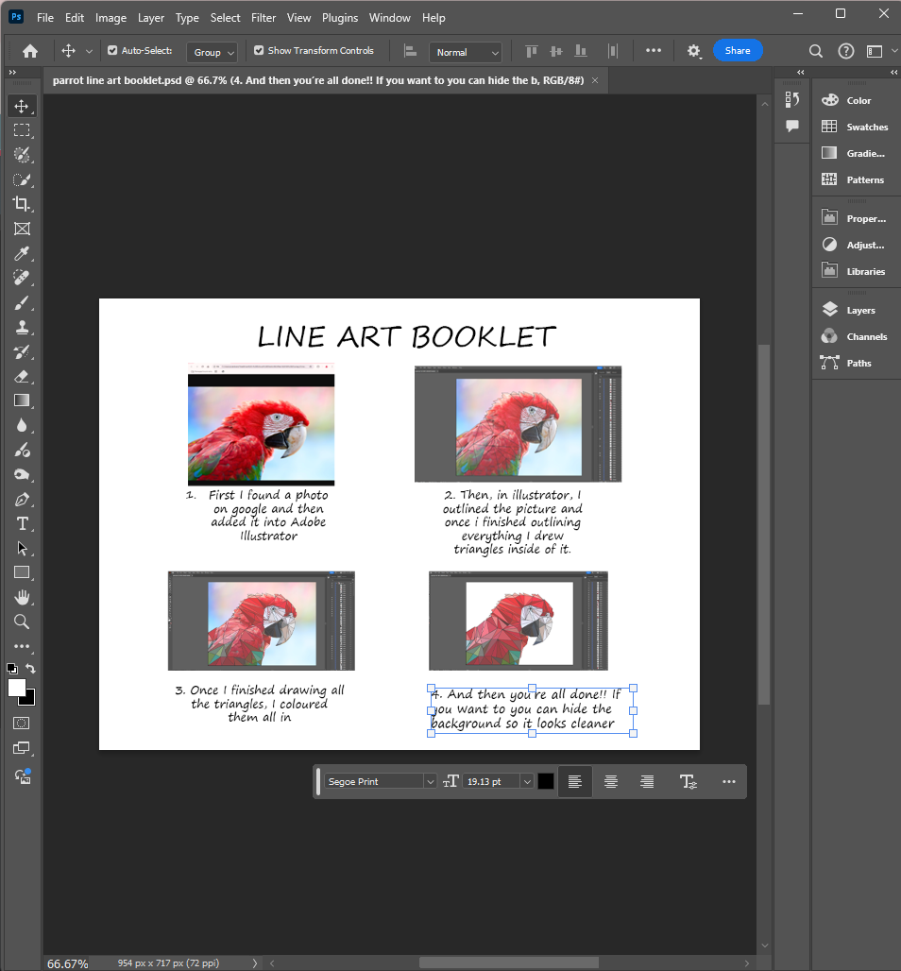Screen dimensions: 901x971
Task: Expand the Segoe Print font dropdown
Action: click(x=430, y=781)
